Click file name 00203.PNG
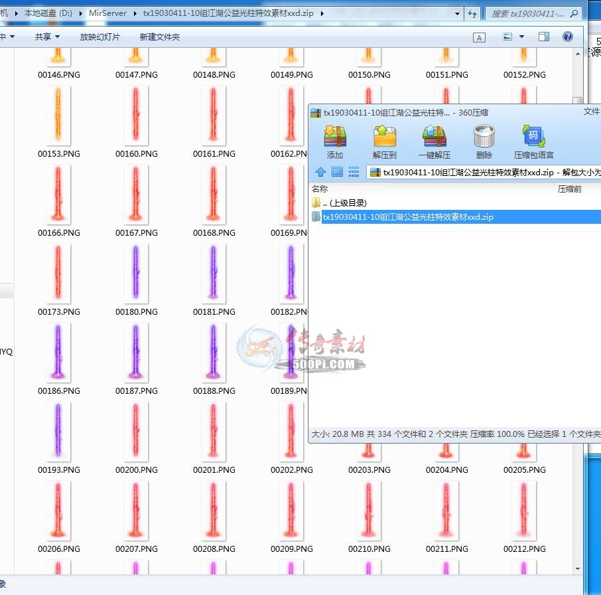Screen dimensions: 601x595 369,470
